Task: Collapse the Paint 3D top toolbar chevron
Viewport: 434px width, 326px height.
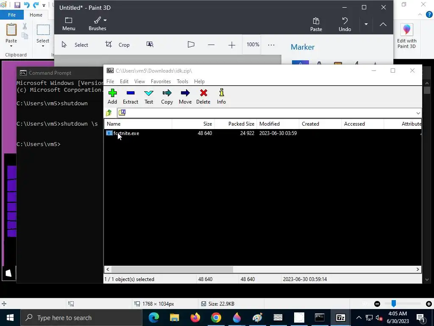Action: pos(383,24)
